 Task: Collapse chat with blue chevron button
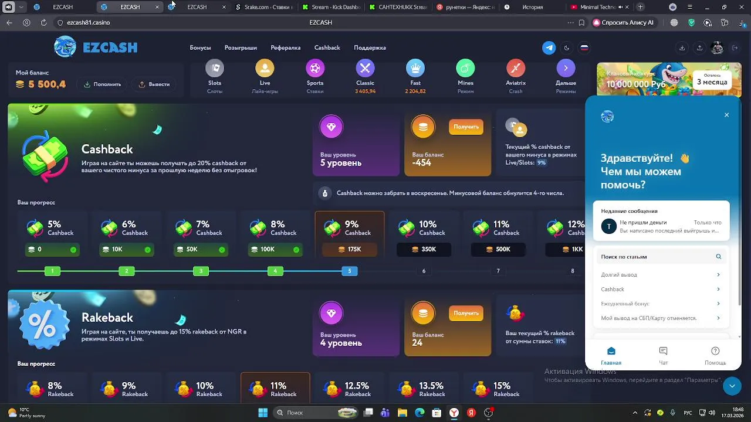tap(732, 386)
